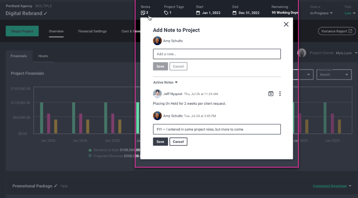
Task: Close the Add Note to Project dialog
Action: (286, 24)
